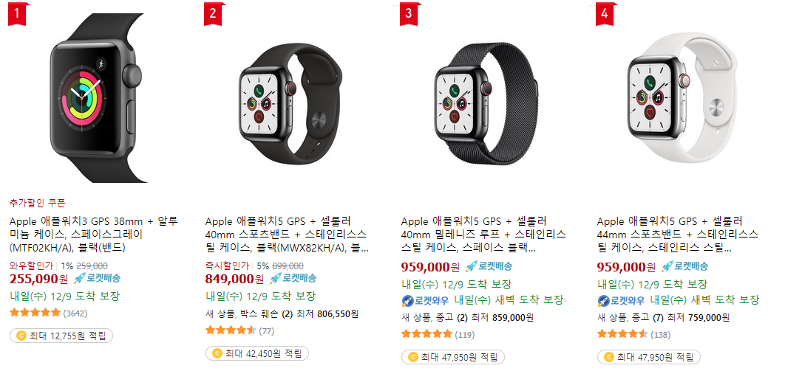Click the 로켓와우 badge under the Milanese Loop watch
The height and width of the screenshot is (371, 785).
click(x=425, y=301)
